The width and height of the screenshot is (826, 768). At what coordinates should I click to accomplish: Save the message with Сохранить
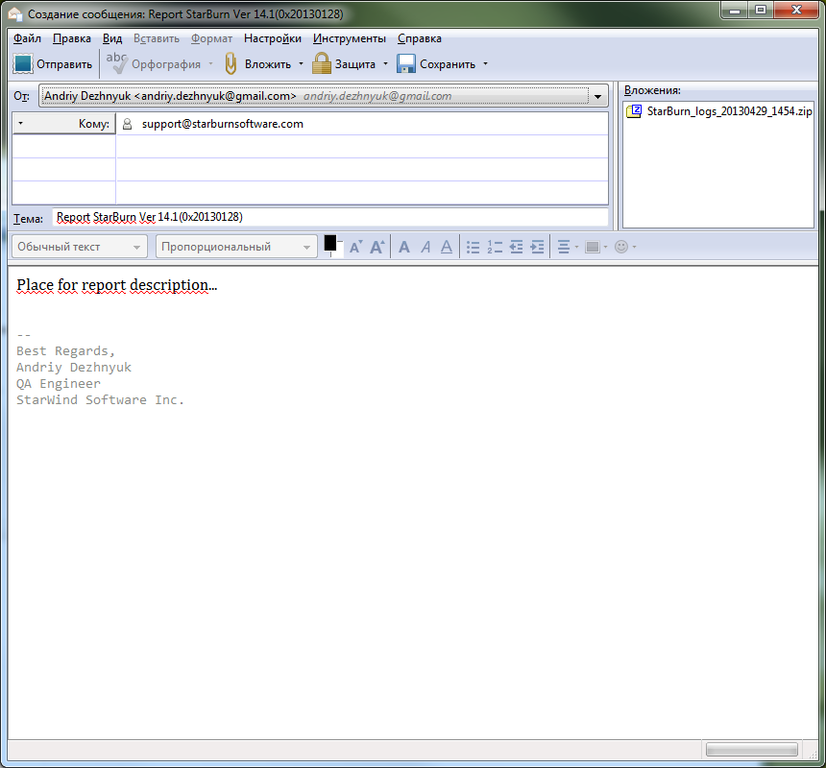tap(436, 64)
